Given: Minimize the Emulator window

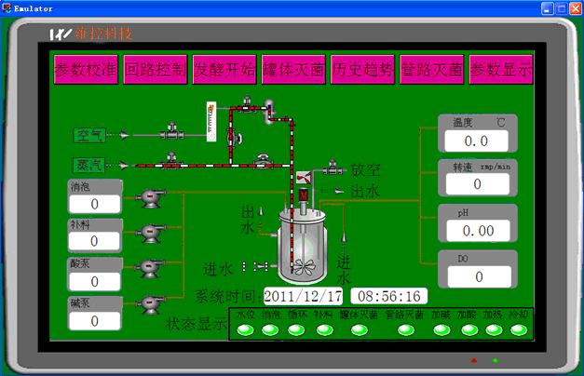Looking at the screenshot, I should click(x=547, y=8).
